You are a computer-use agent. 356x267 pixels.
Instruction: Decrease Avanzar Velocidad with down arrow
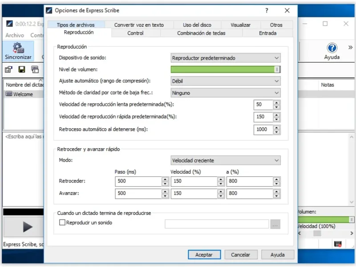(221, 196)
